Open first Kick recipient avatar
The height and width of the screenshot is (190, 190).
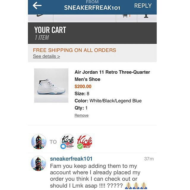pos(68,142)
